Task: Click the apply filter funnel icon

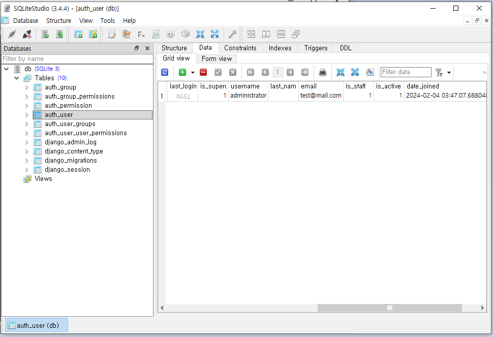Action: tap(439, 72)
